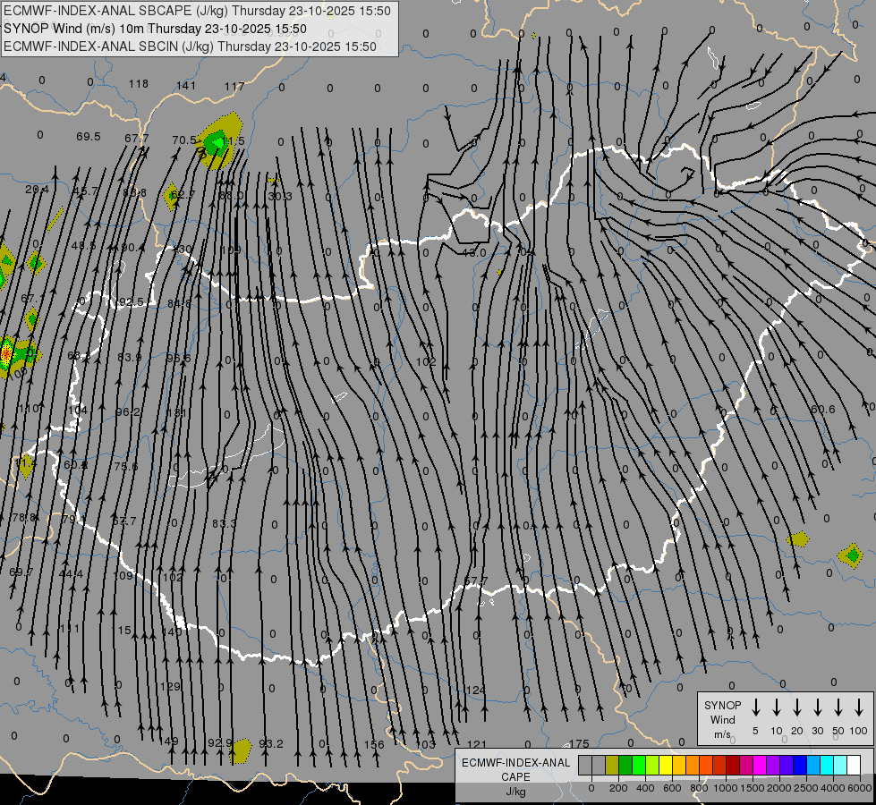
Task: Click the map value 93.2
Action: pyautogui.click(x=271, y=744)
